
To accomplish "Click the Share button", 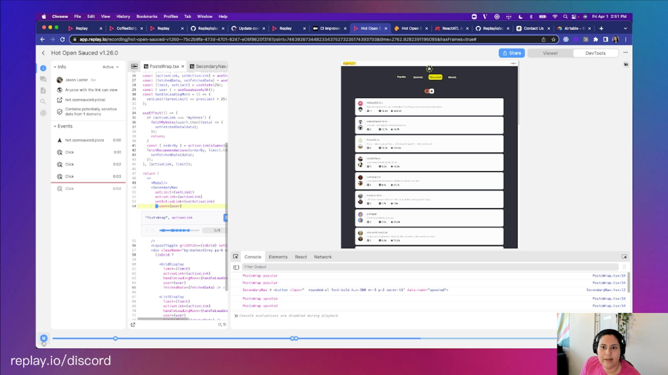I will [x=511, y=53].
